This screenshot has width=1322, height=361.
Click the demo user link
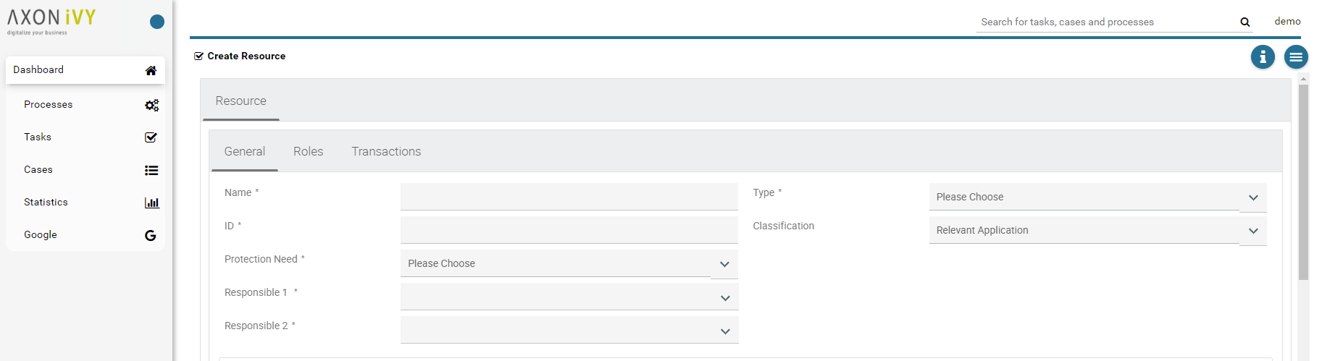(x=1287, y=22)
